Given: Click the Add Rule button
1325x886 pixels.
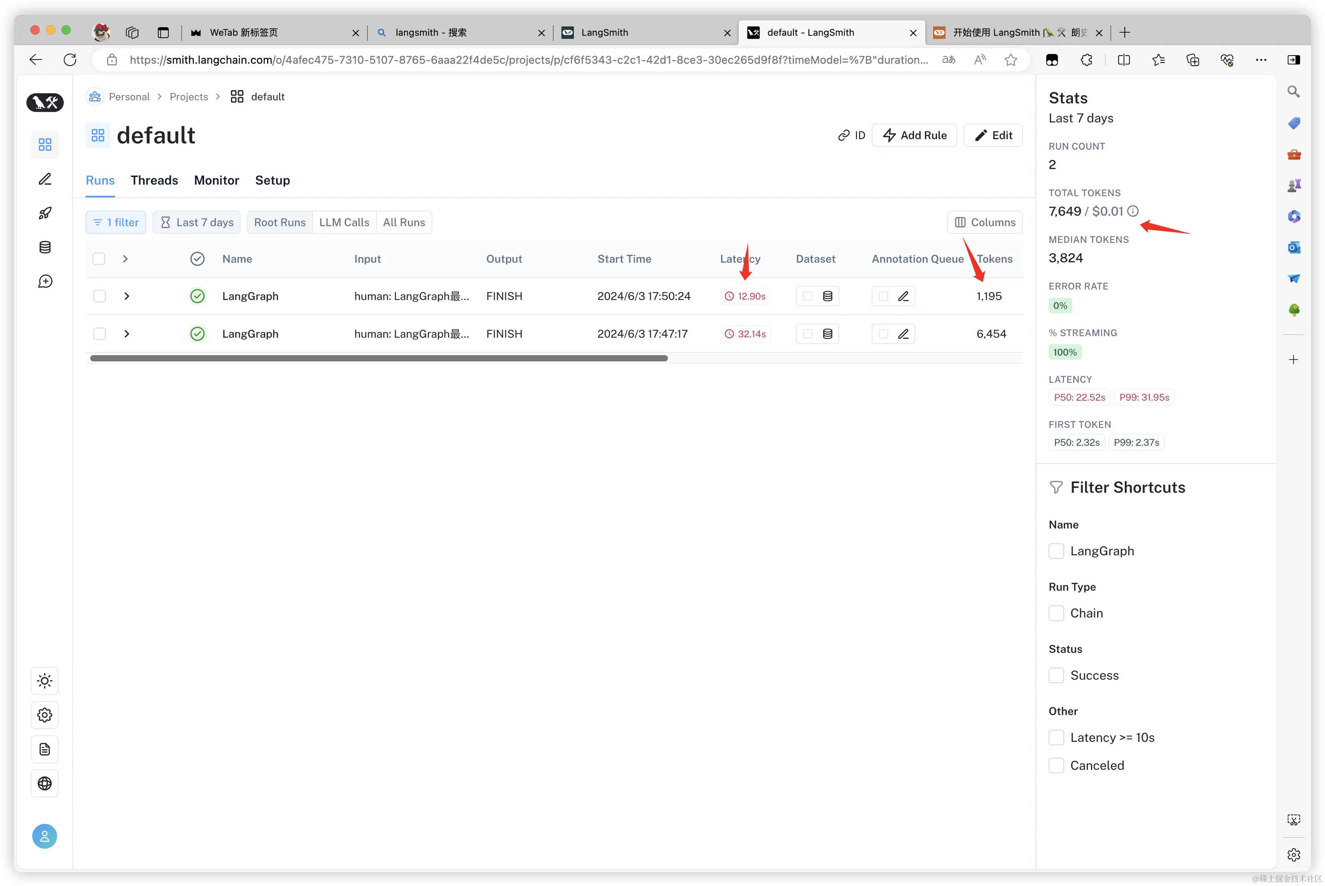Looking at the screenshot, I should pyautogui.click(x=914, y=135).
